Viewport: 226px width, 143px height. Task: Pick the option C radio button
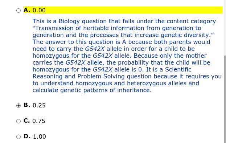(19, 121)
